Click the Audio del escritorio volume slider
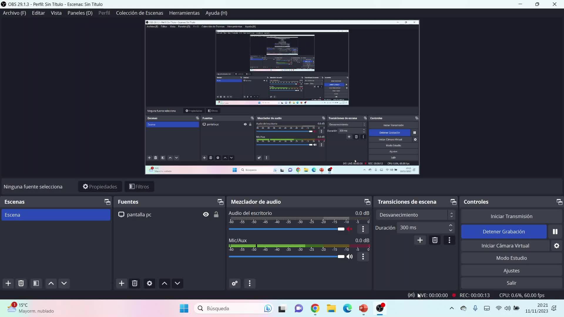Screen dimensions: 564x317 click(286, 229)
